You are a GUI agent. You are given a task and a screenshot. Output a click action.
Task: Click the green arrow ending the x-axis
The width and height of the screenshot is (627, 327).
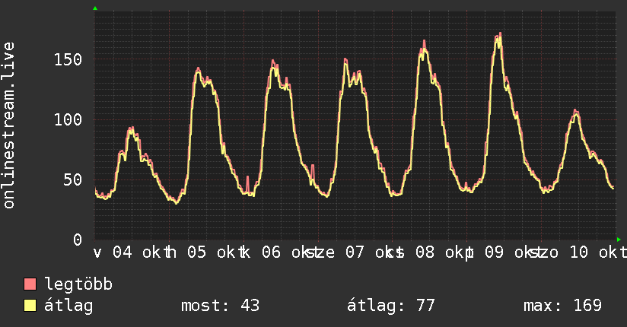619,240
